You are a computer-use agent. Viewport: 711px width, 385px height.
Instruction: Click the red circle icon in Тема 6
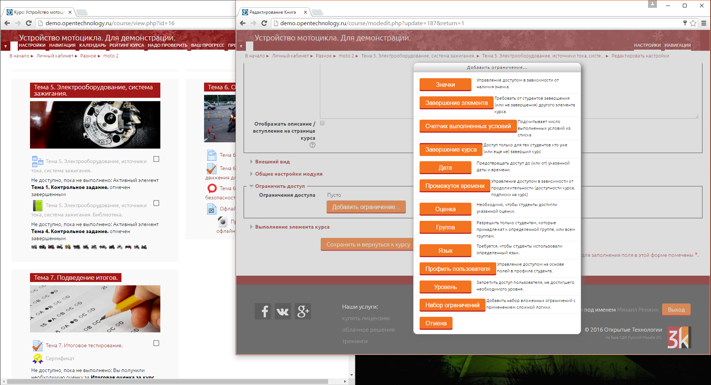pos(212,188)
